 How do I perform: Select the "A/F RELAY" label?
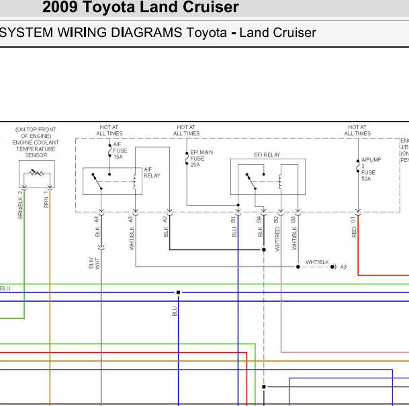coord(152,173)
